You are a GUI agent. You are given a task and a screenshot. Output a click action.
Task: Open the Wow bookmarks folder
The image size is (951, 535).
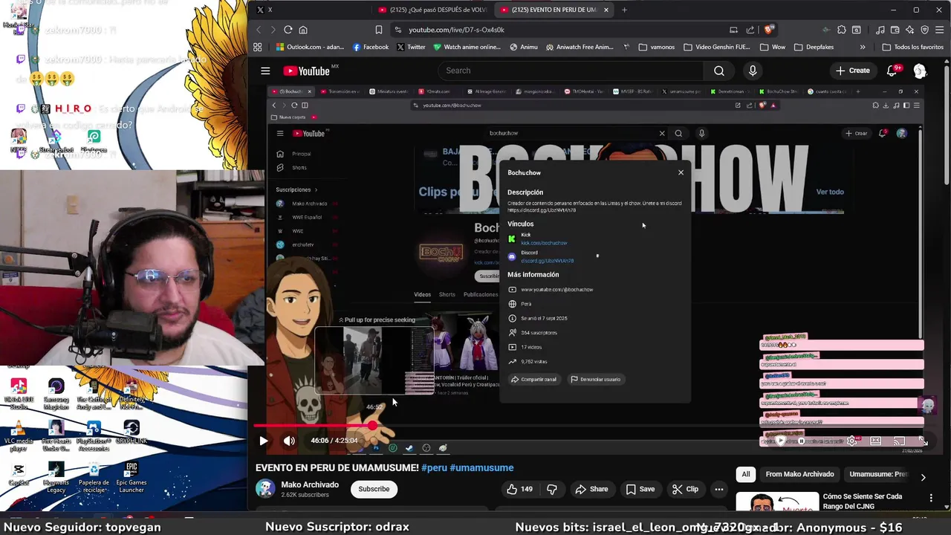click(x=772, y=47)
